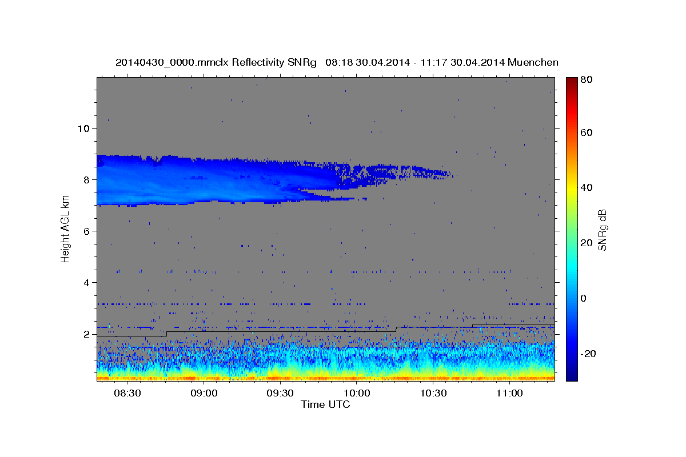
Task: Click the 'Muenchen' location label in title
Action: click(x=533, y=62)
